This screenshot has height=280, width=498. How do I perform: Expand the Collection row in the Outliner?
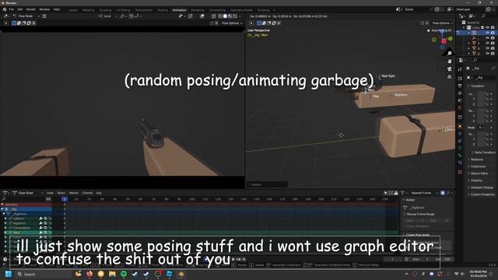coord(465,28)
